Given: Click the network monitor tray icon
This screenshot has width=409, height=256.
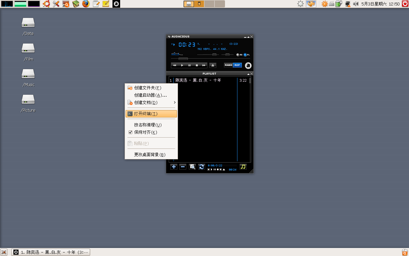Looking at the screenshot, I should (x=348, y=4).
